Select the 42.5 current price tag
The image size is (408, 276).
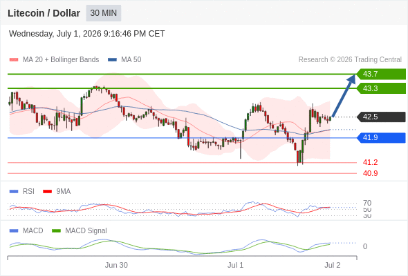click(x=381, y=117)
